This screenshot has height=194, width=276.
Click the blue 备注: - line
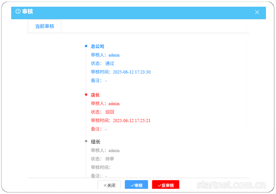pos(99,80)
